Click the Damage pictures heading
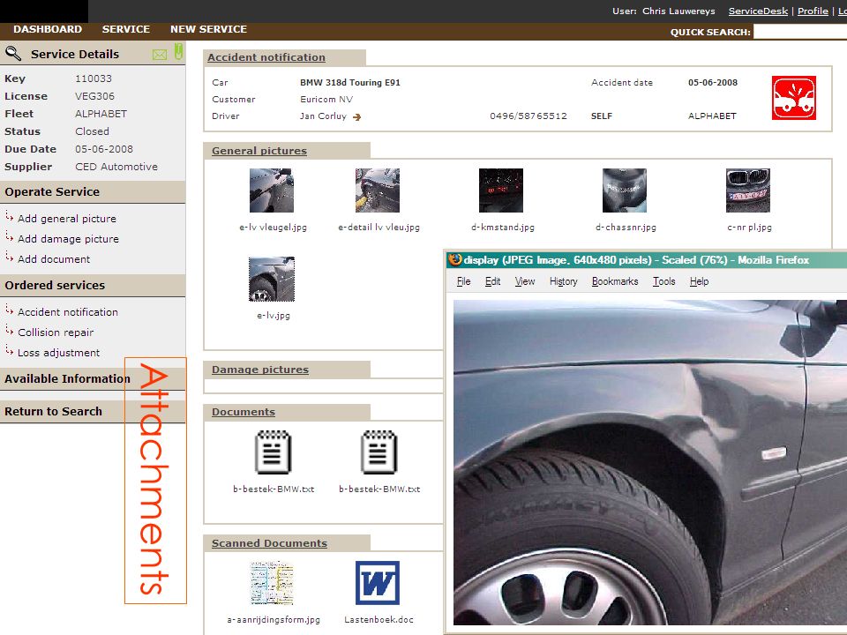Screen dimensions: 847x635 tap(260, 370)
